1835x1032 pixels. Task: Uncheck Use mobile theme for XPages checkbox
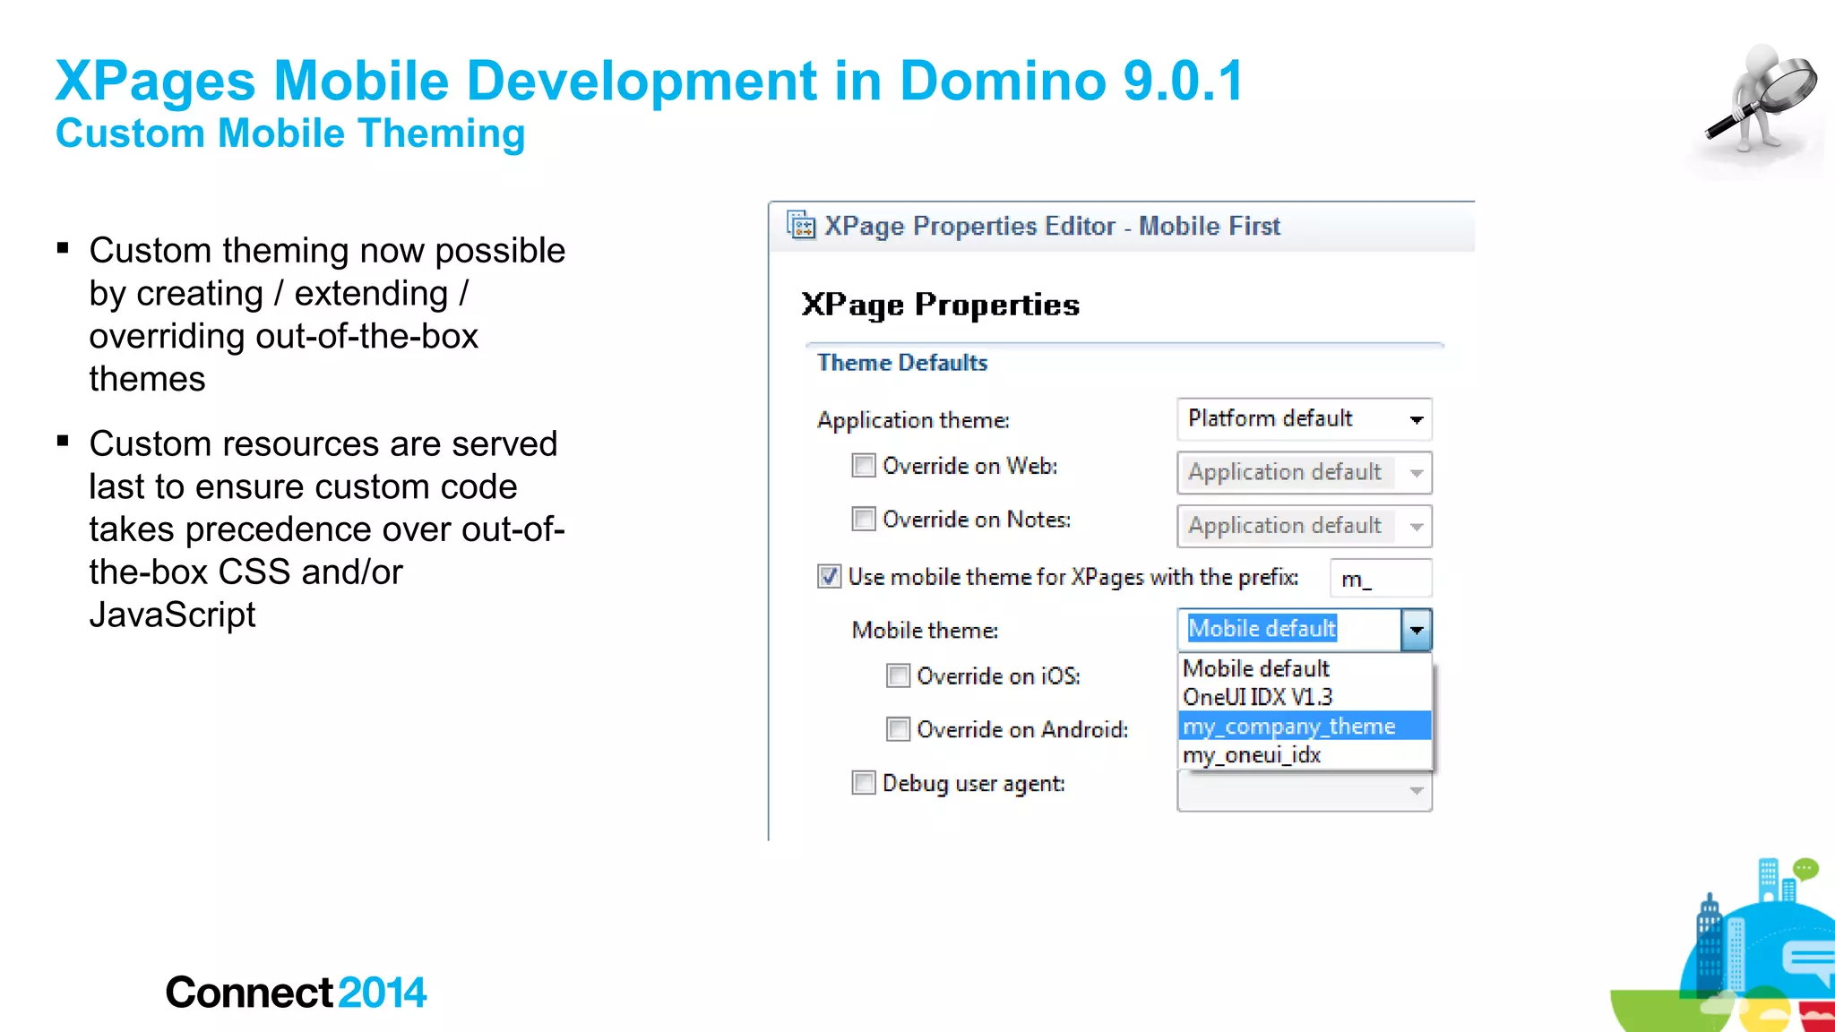pos(830,576)
